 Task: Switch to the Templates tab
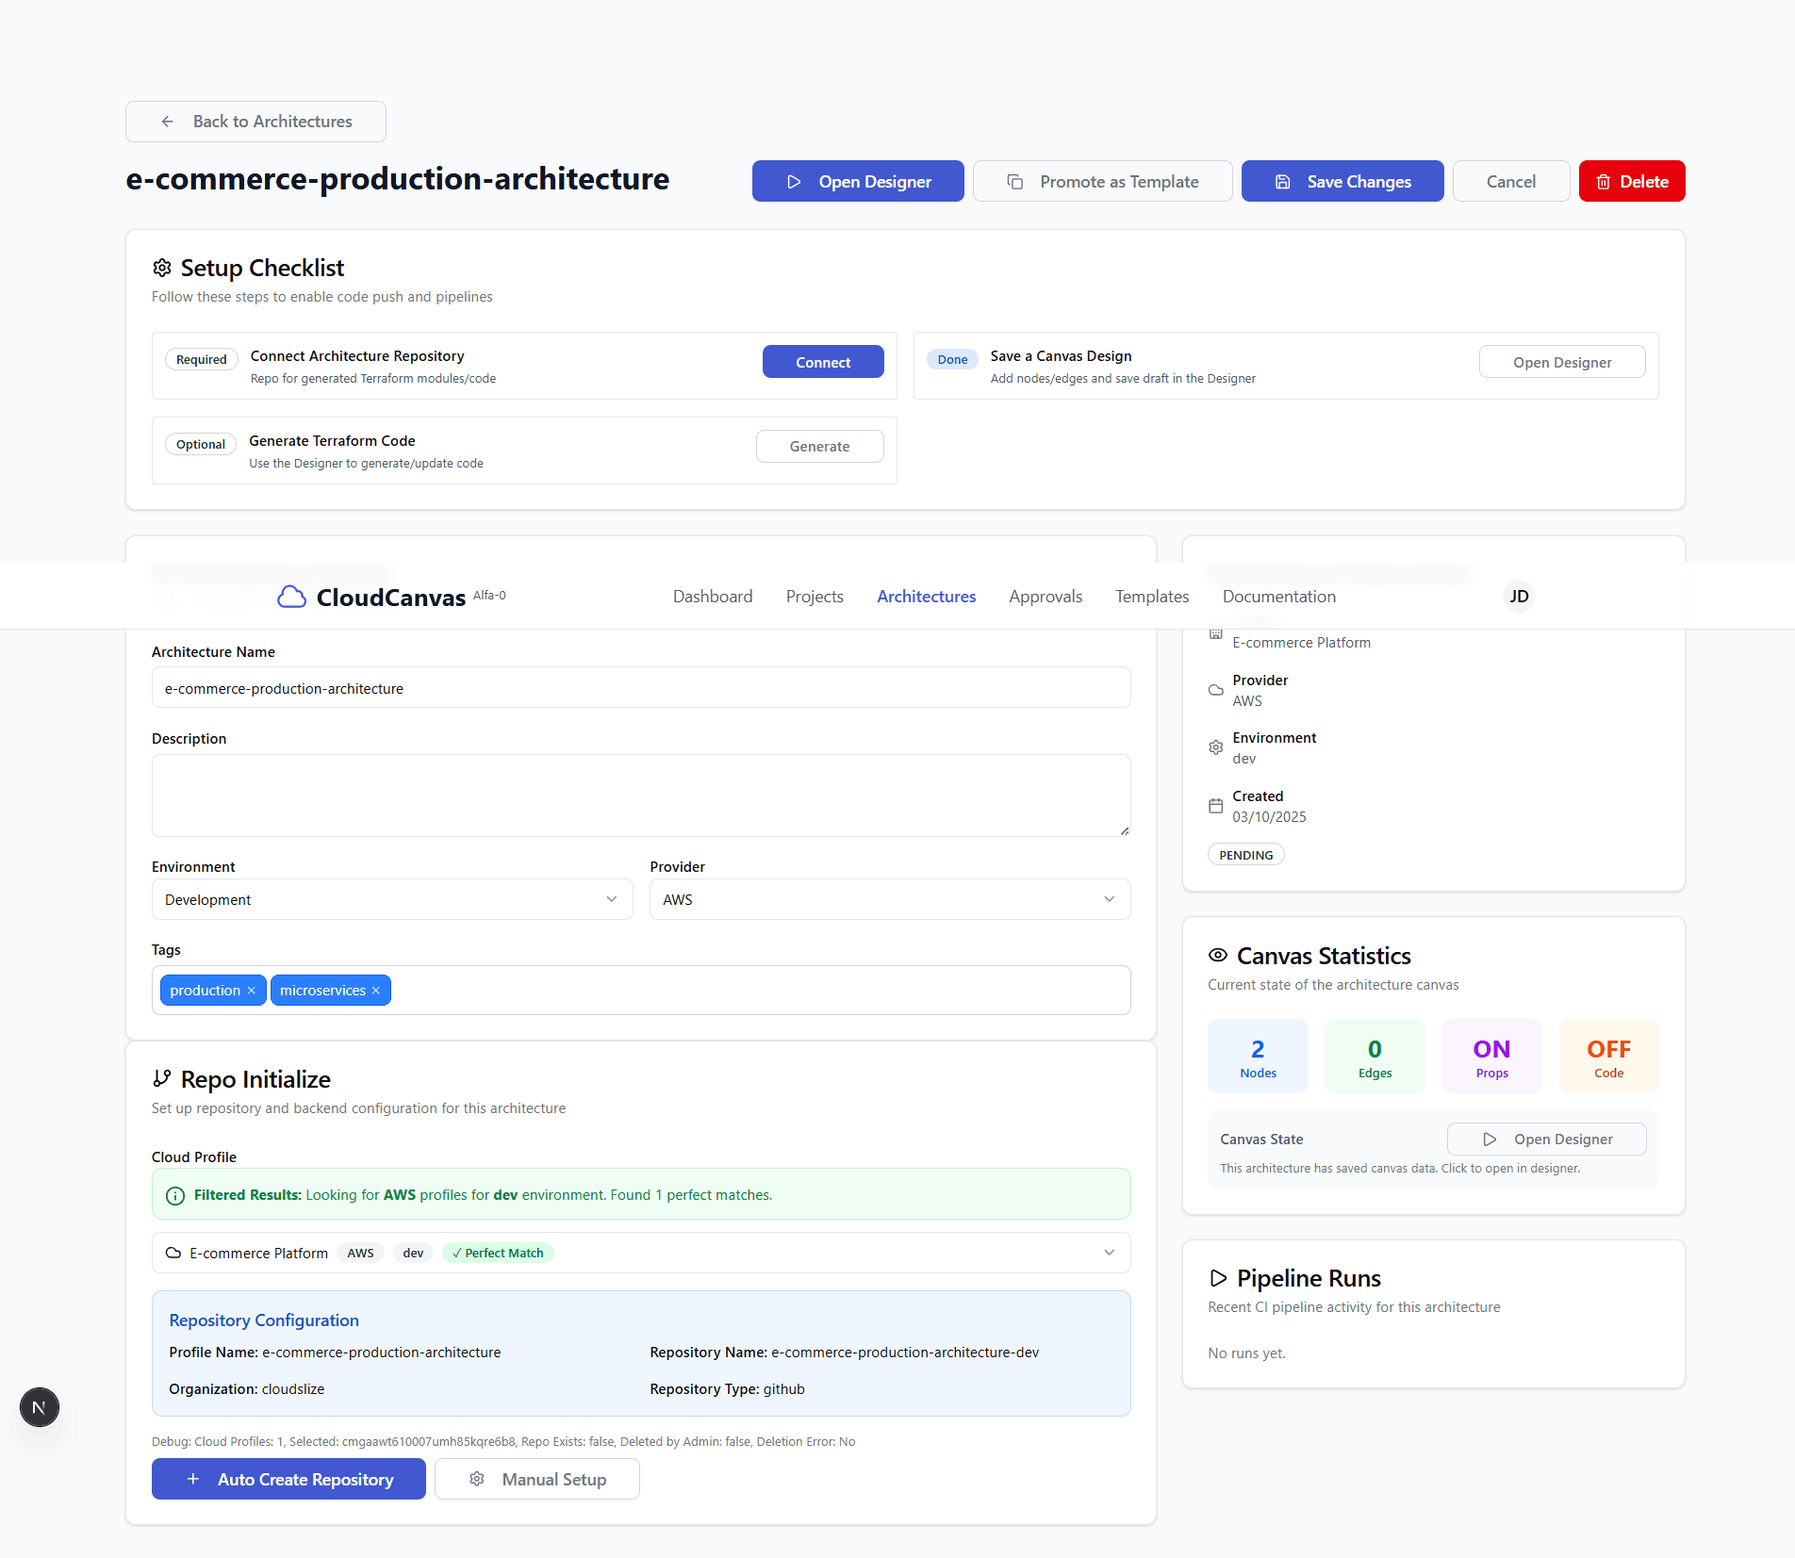1151,596
